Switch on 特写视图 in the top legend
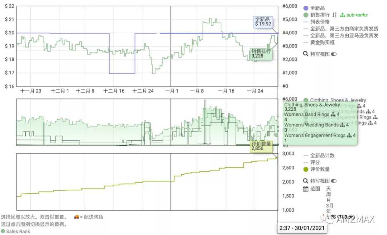 coord(334,54)
